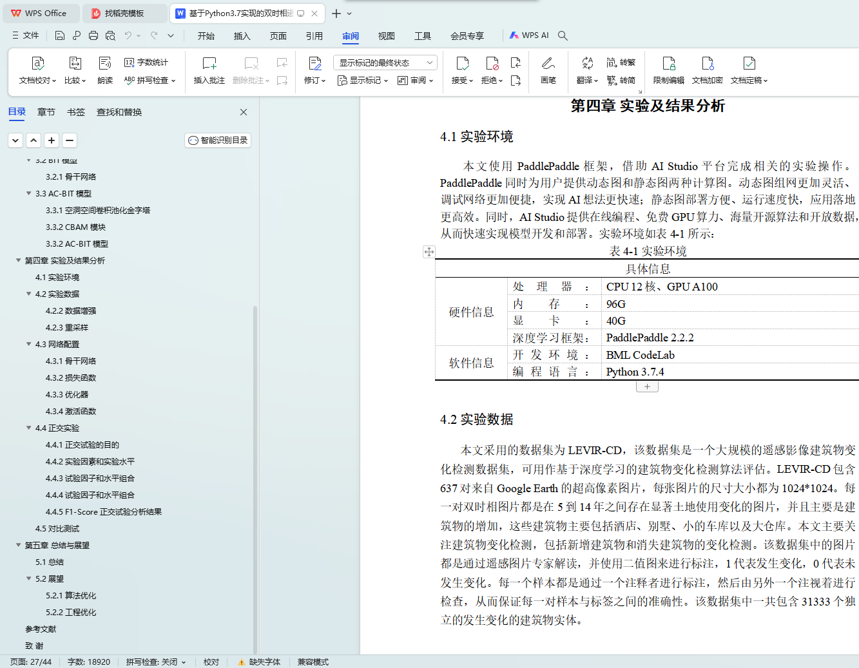
Task: Add a table row with the plus button
Action: tap(647, 386)
